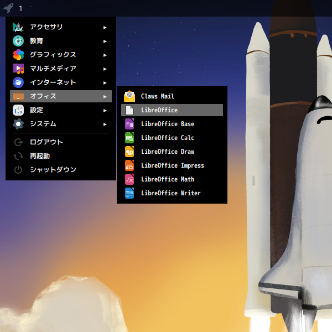Launch the highlighted LibreOffice entry

click(x=172, y=110)
